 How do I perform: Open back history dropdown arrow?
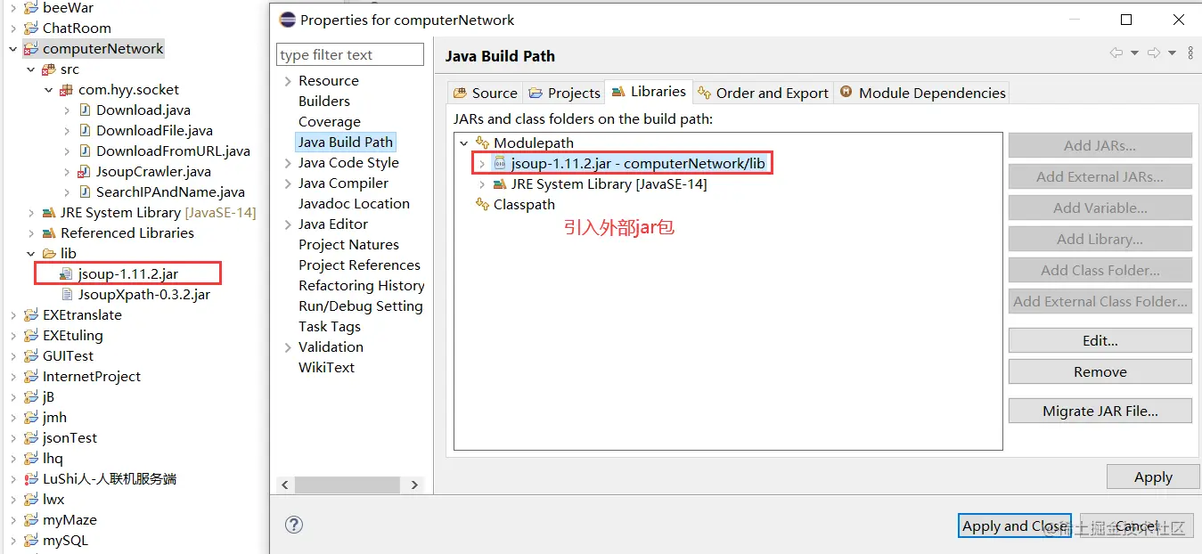1134,53
